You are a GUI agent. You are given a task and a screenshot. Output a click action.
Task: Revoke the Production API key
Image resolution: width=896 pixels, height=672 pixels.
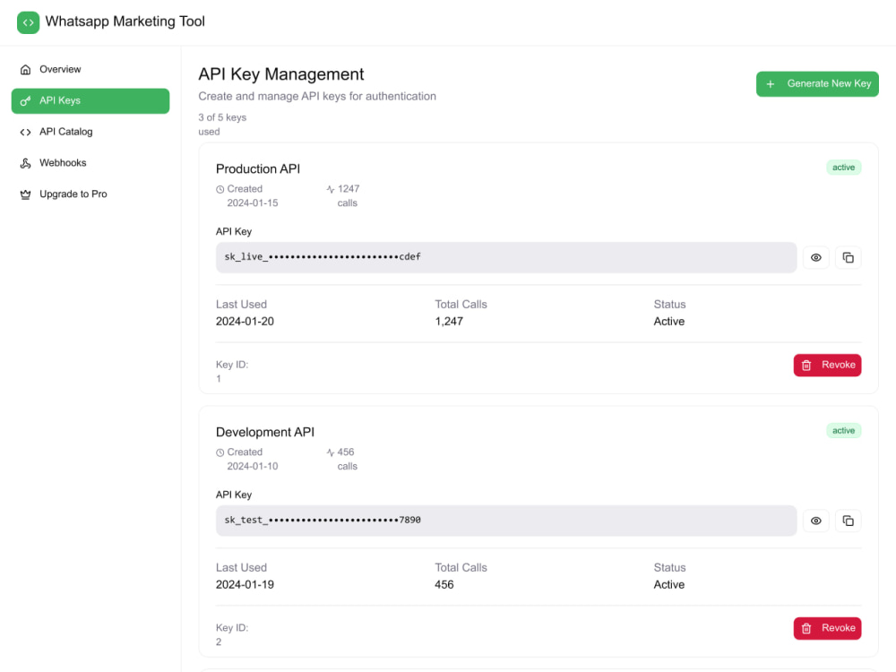[x=827, y=366]
